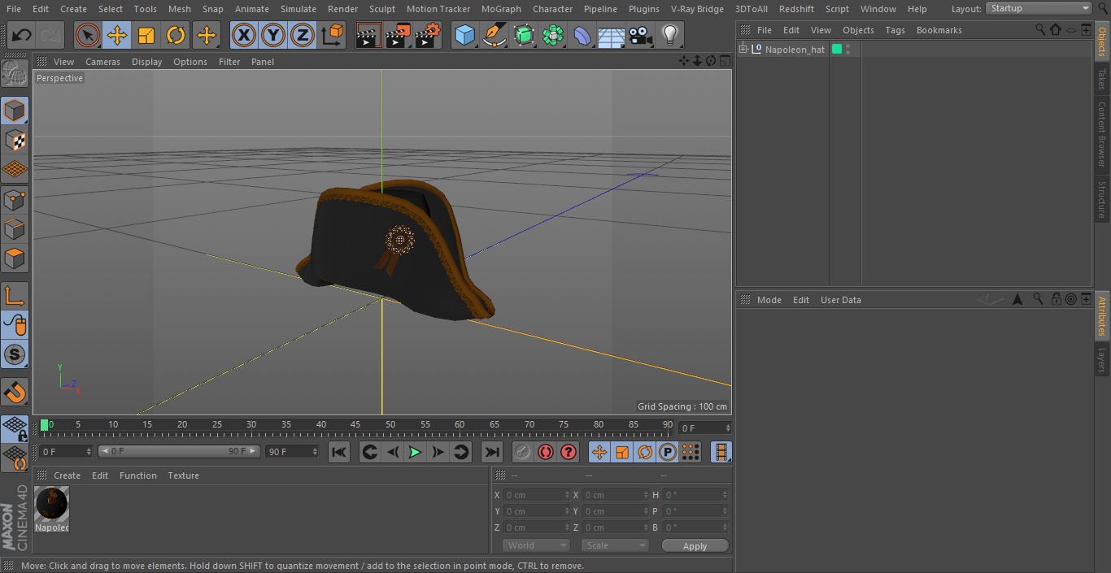Open the deformer Bend icon

[x=582, y=36]
